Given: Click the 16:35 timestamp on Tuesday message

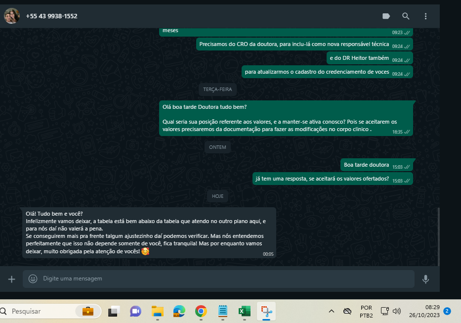Looking at the screenshot, I should (x=397, y=132).
